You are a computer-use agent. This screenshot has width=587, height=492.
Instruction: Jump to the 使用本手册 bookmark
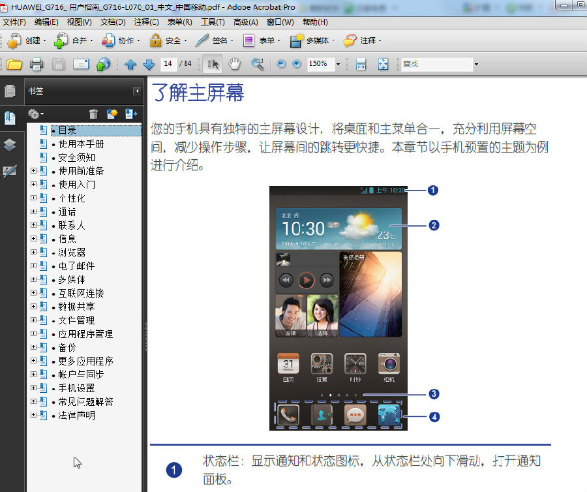(82, 144)
